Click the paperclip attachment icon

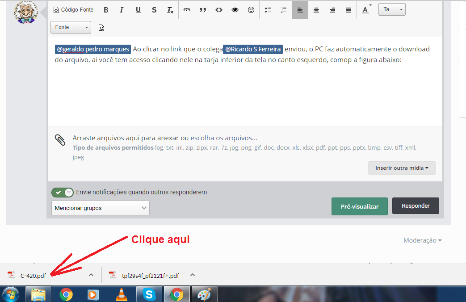tap(60, 140)
